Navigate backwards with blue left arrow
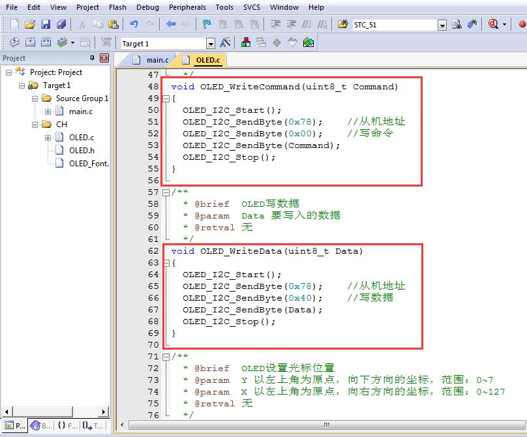527x437 pixels. 171,24
